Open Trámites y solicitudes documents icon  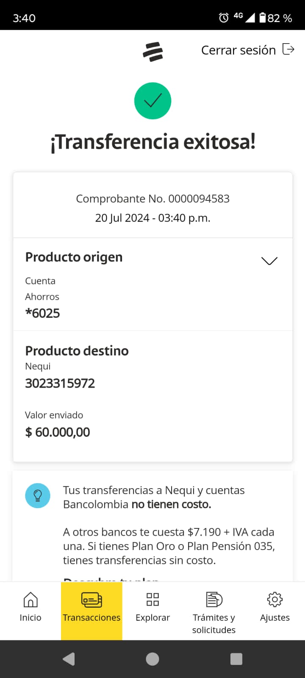point(214,600)
